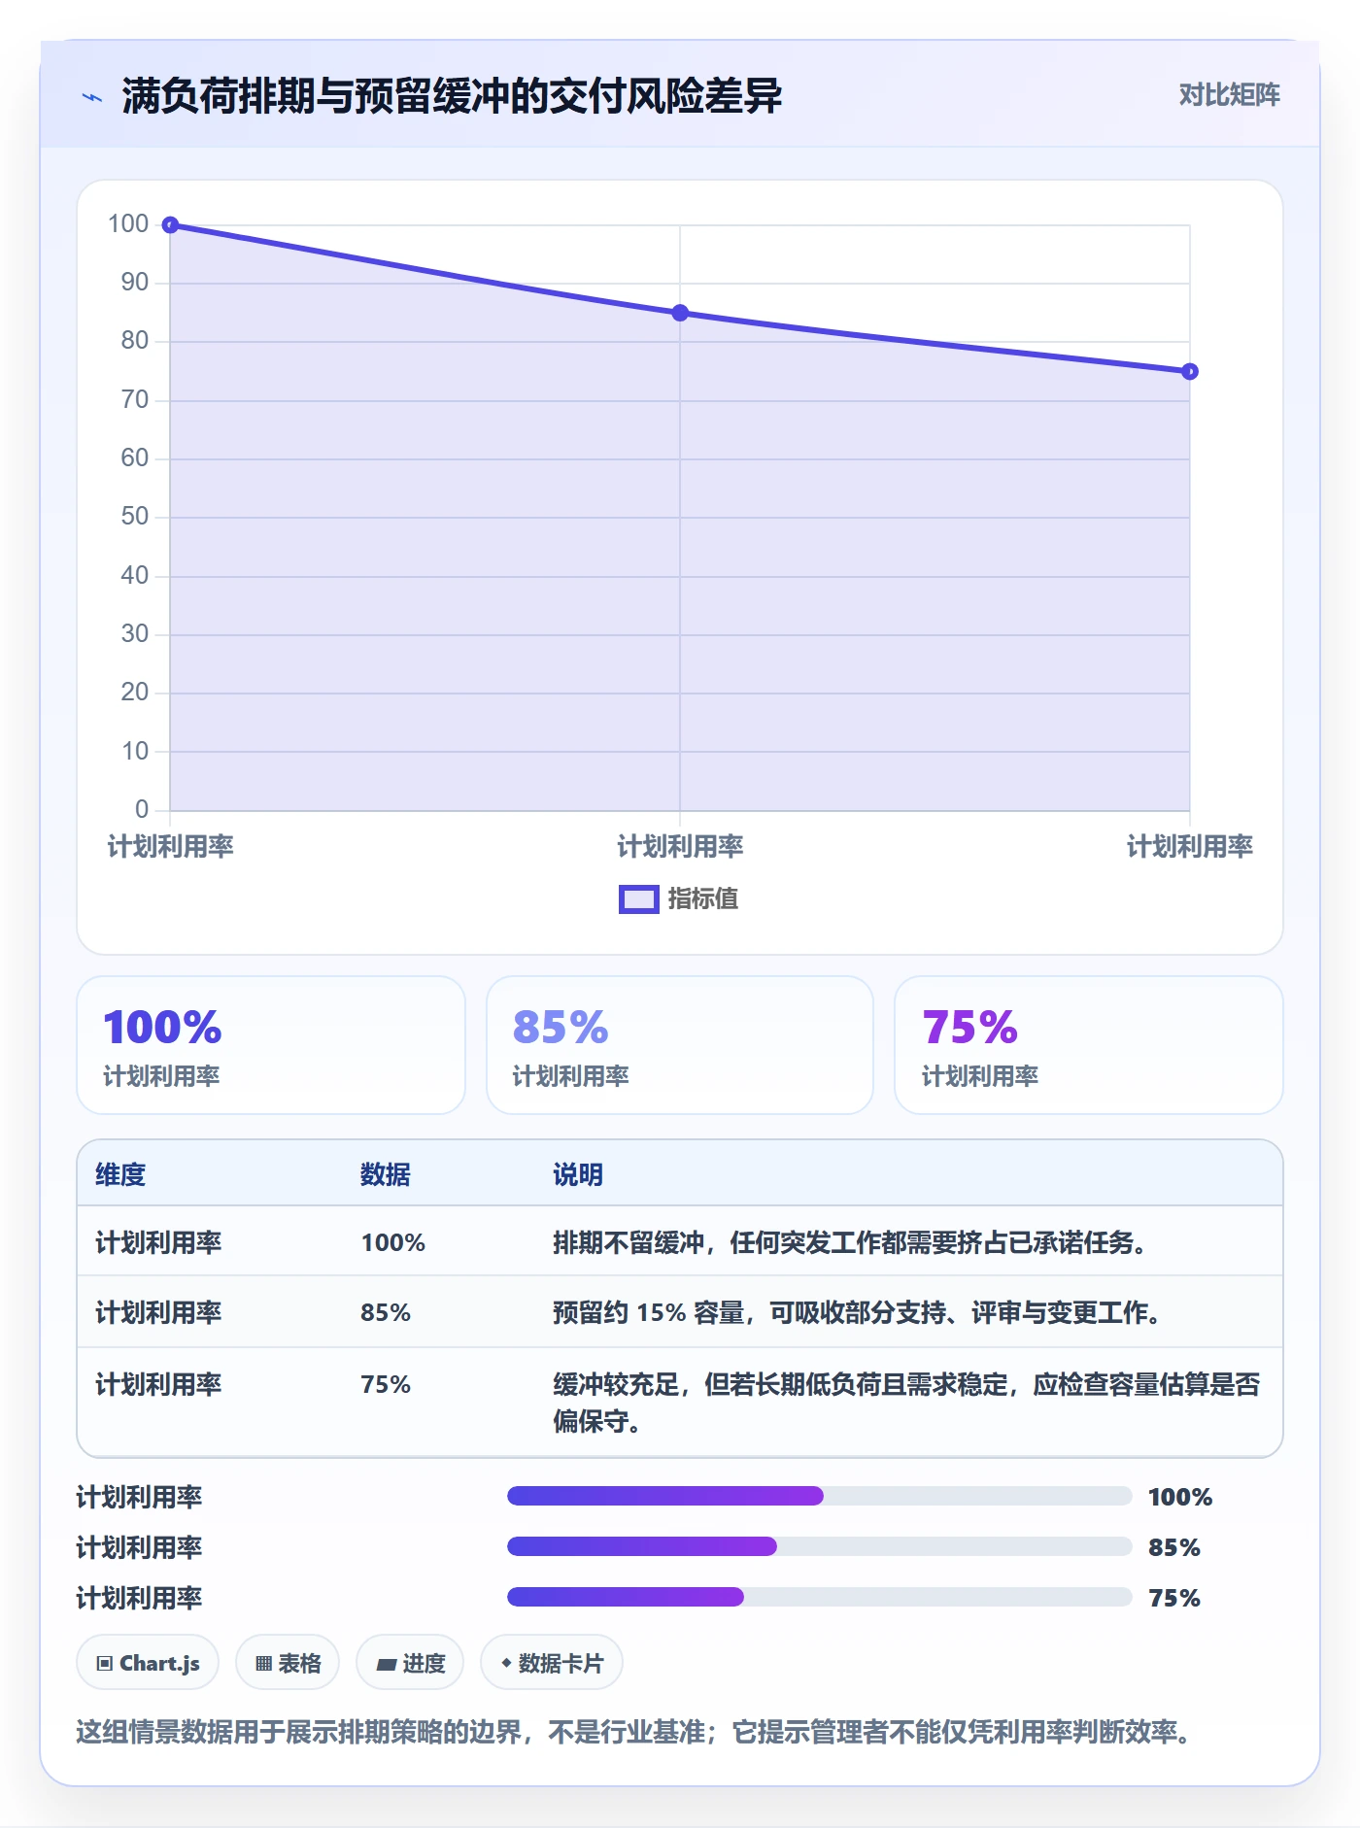Open the 85% 计划利用率 data card
1360x1828 pixels.
point(680,1045)
